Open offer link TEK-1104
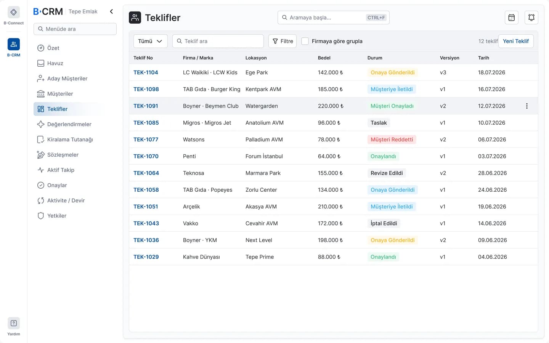This screenshot has height=343, width=549. coord(146,72)
